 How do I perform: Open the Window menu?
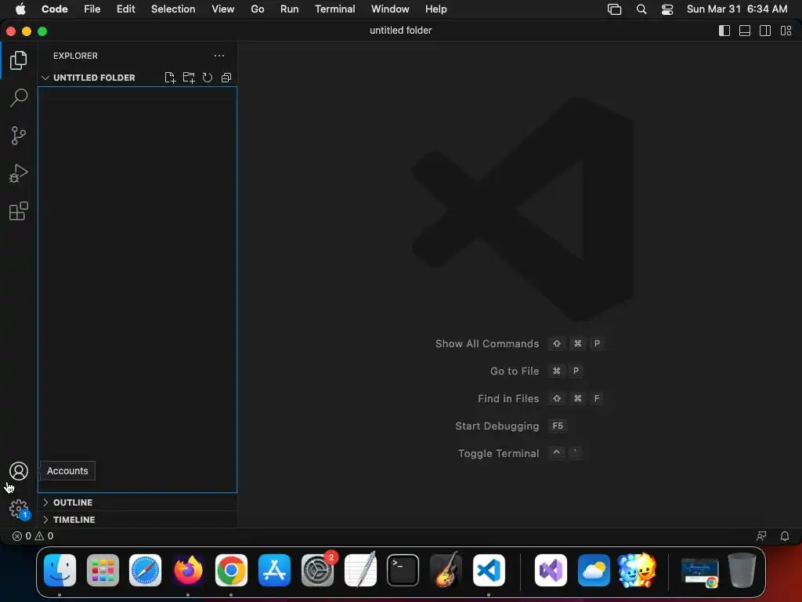(390, 9)
